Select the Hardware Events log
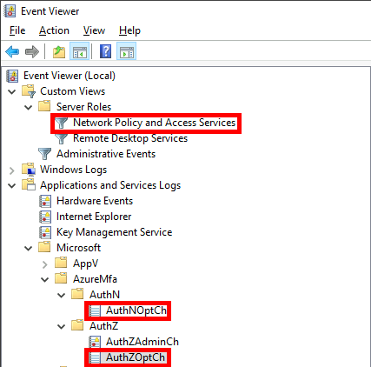 pyautogui.click(x=95, y=201)
